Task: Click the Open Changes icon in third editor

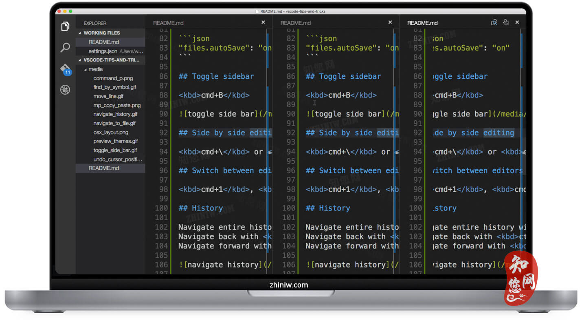Action: (x=505, y=22)
